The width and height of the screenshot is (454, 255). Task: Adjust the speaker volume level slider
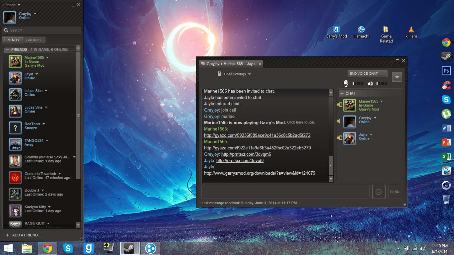click(x=382, y=84)
